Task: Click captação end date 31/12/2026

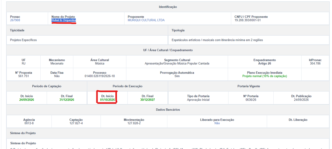Action: (67, 100)
